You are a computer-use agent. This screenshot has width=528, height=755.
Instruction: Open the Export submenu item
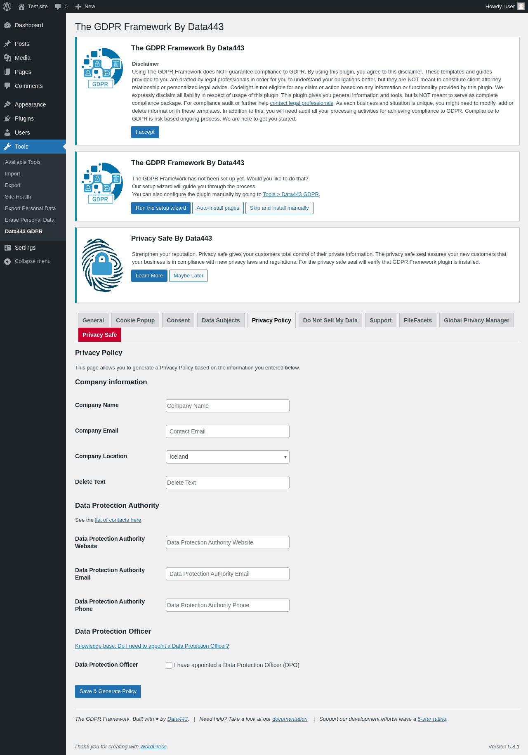coord(13,185)
